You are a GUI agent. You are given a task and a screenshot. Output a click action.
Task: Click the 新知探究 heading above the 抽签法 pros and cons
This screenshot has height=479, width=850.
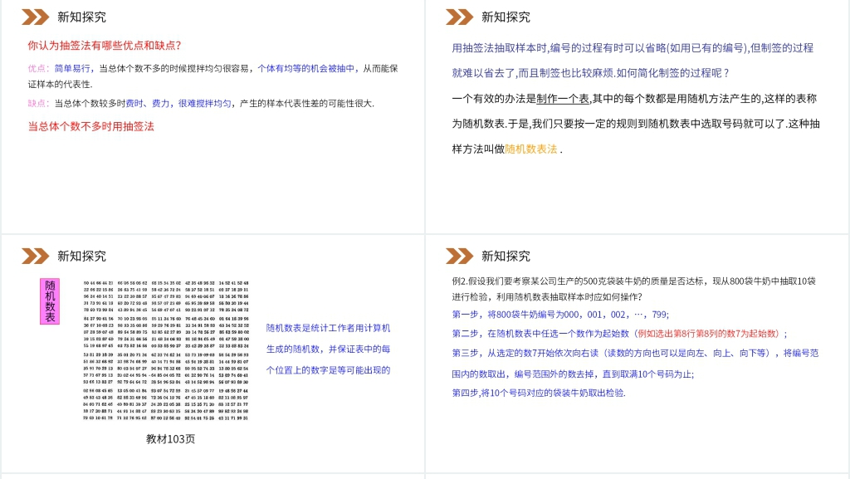pyautogui.click(x=82, y=17)
